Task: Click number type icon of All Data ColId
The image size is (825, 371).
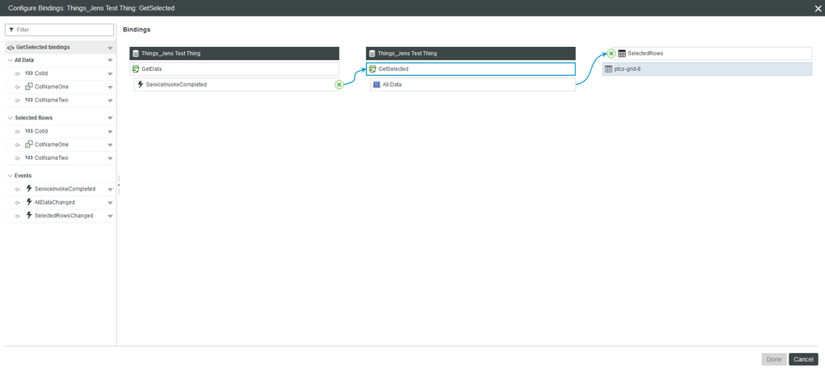Action: (x=29, y=73)
